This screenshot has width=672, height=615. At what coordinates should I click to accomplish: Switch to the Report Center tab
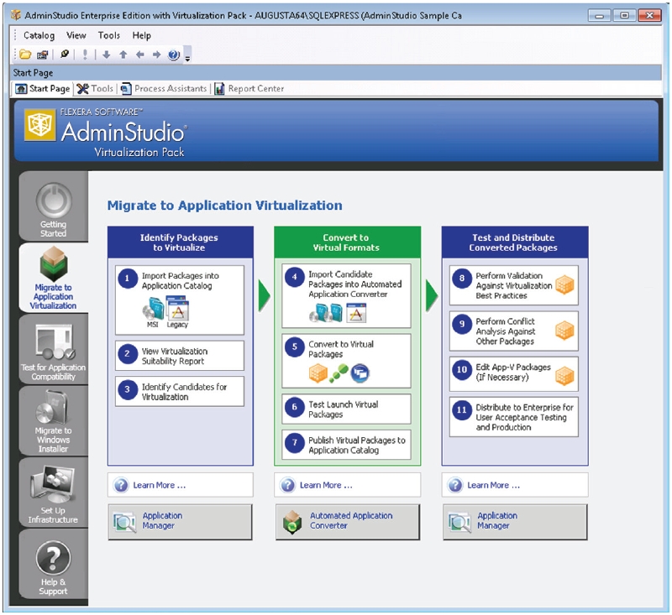point(249,88)
